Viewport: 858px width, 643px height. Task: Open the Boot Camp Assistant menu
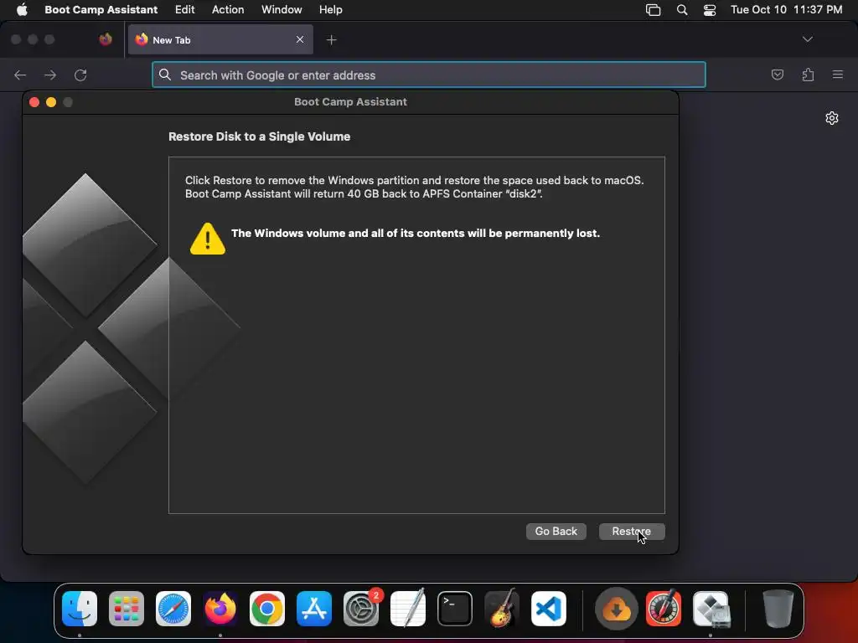[101, 10]
